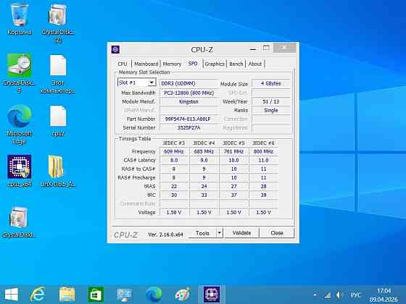
Task: Click the DDR3 (UDIMM) memory type field
Action: coord(189,83)
